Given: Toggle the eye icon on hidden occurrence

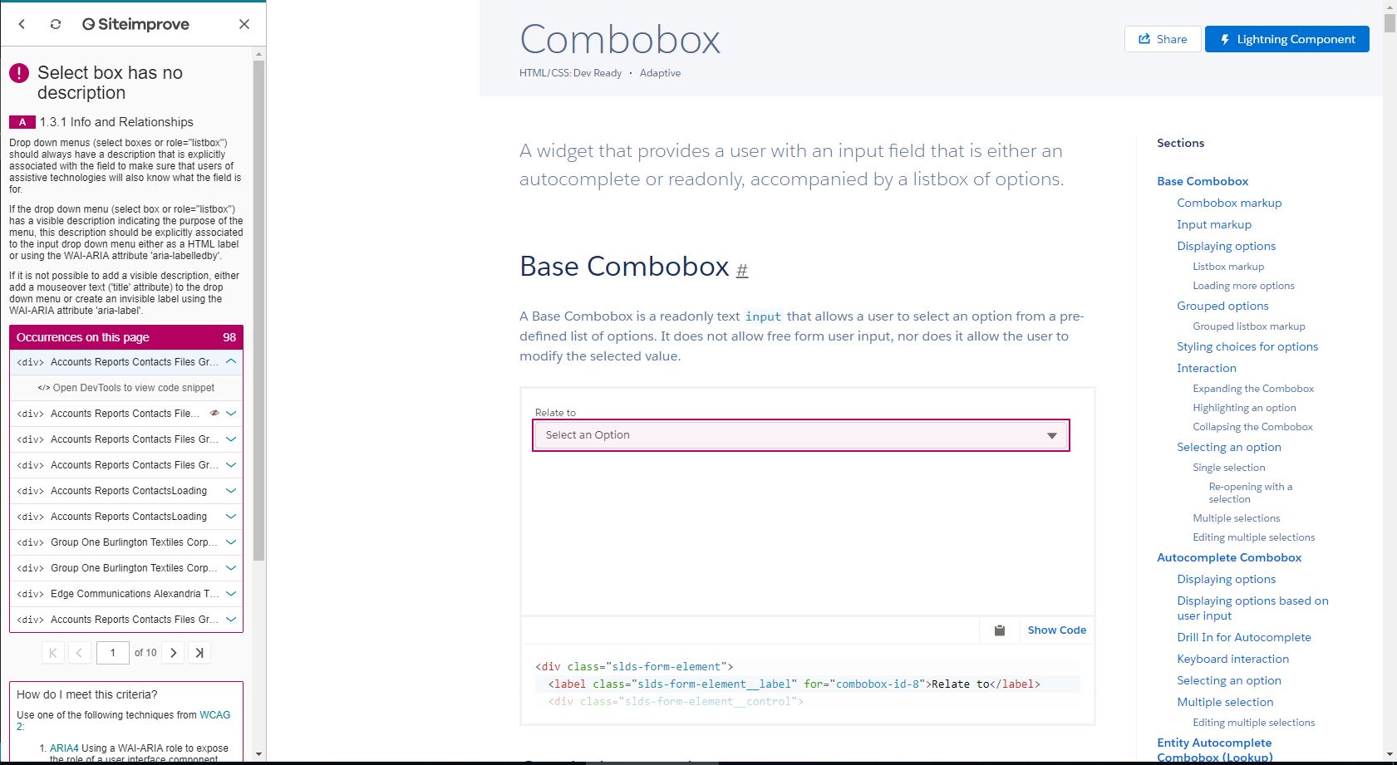Looking at the screenshot, I should pos(214,412).
